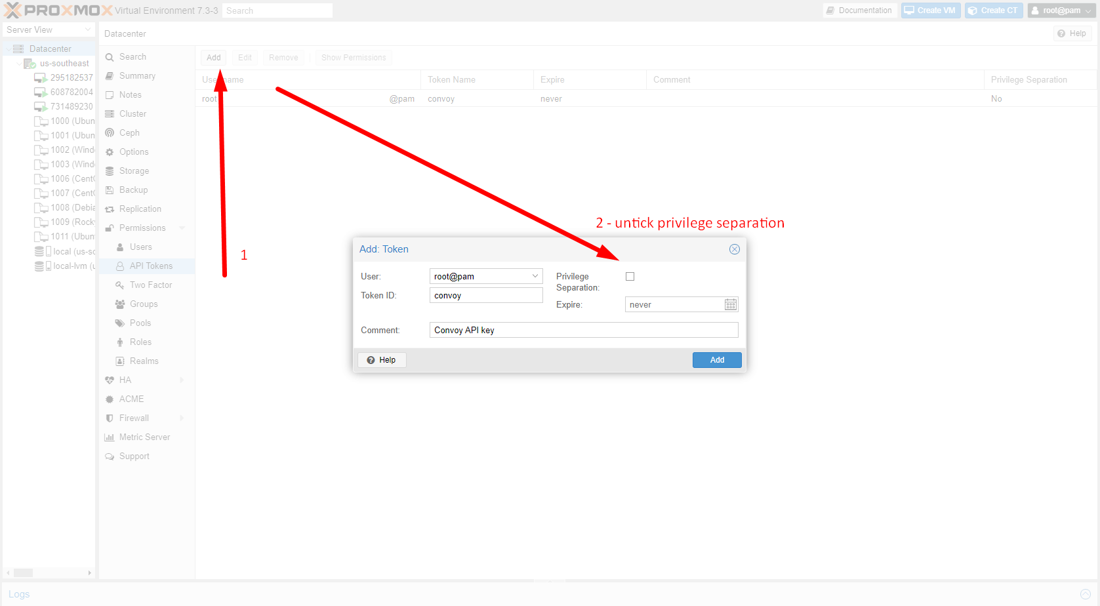Click the Add button in the dialog
Screen dimensions: 1100x606
pos(716,359)
